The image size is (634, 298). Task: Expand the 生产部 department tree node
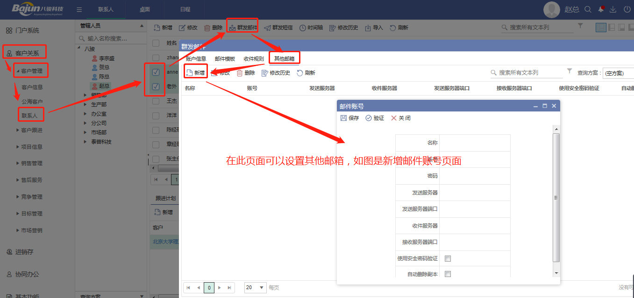pos(85,104)
